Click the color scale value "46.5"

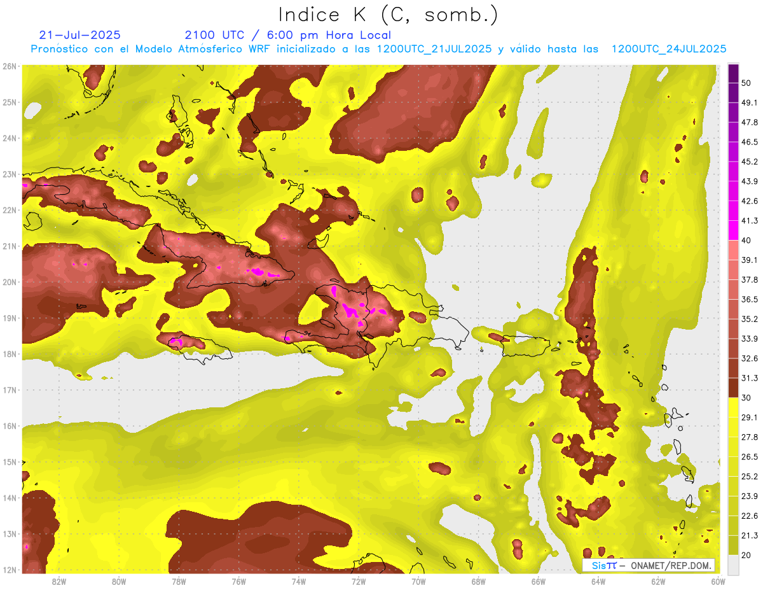coord(750,142)
